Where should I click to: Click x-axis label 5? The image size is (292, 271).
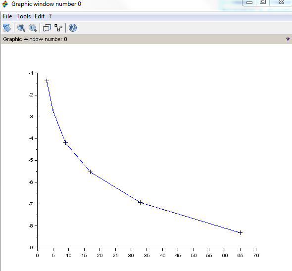(x=53, y=255)
